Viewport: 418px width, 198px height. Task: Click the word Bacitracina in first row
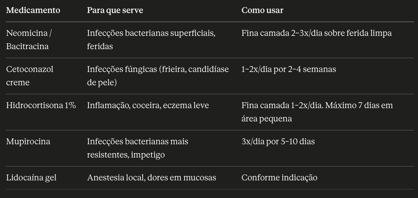tap(27, 46)
